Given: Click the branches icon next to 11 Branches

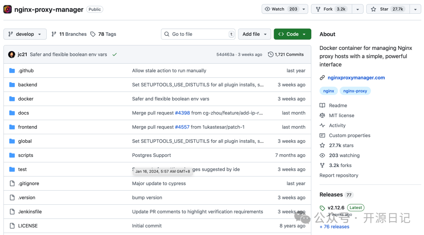Looking at the screenshot, I should (x=54, y=34).
